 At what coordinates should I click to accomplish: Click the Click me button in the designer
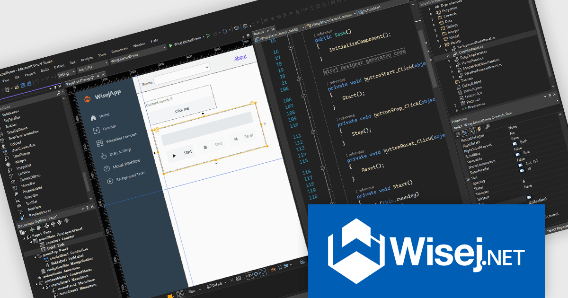(182, 109)
